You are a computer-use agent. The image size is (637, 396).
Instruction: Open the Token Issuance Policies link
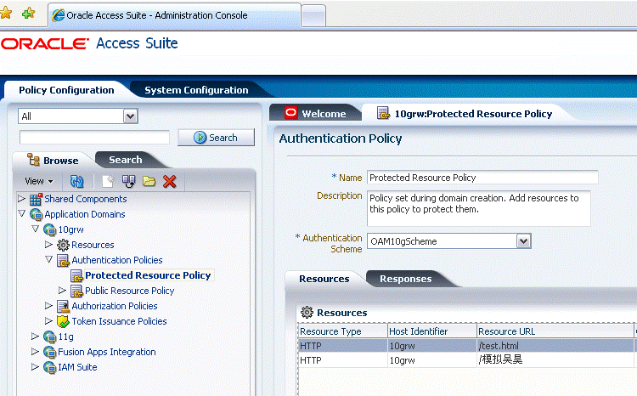click(x=120, y=321)
